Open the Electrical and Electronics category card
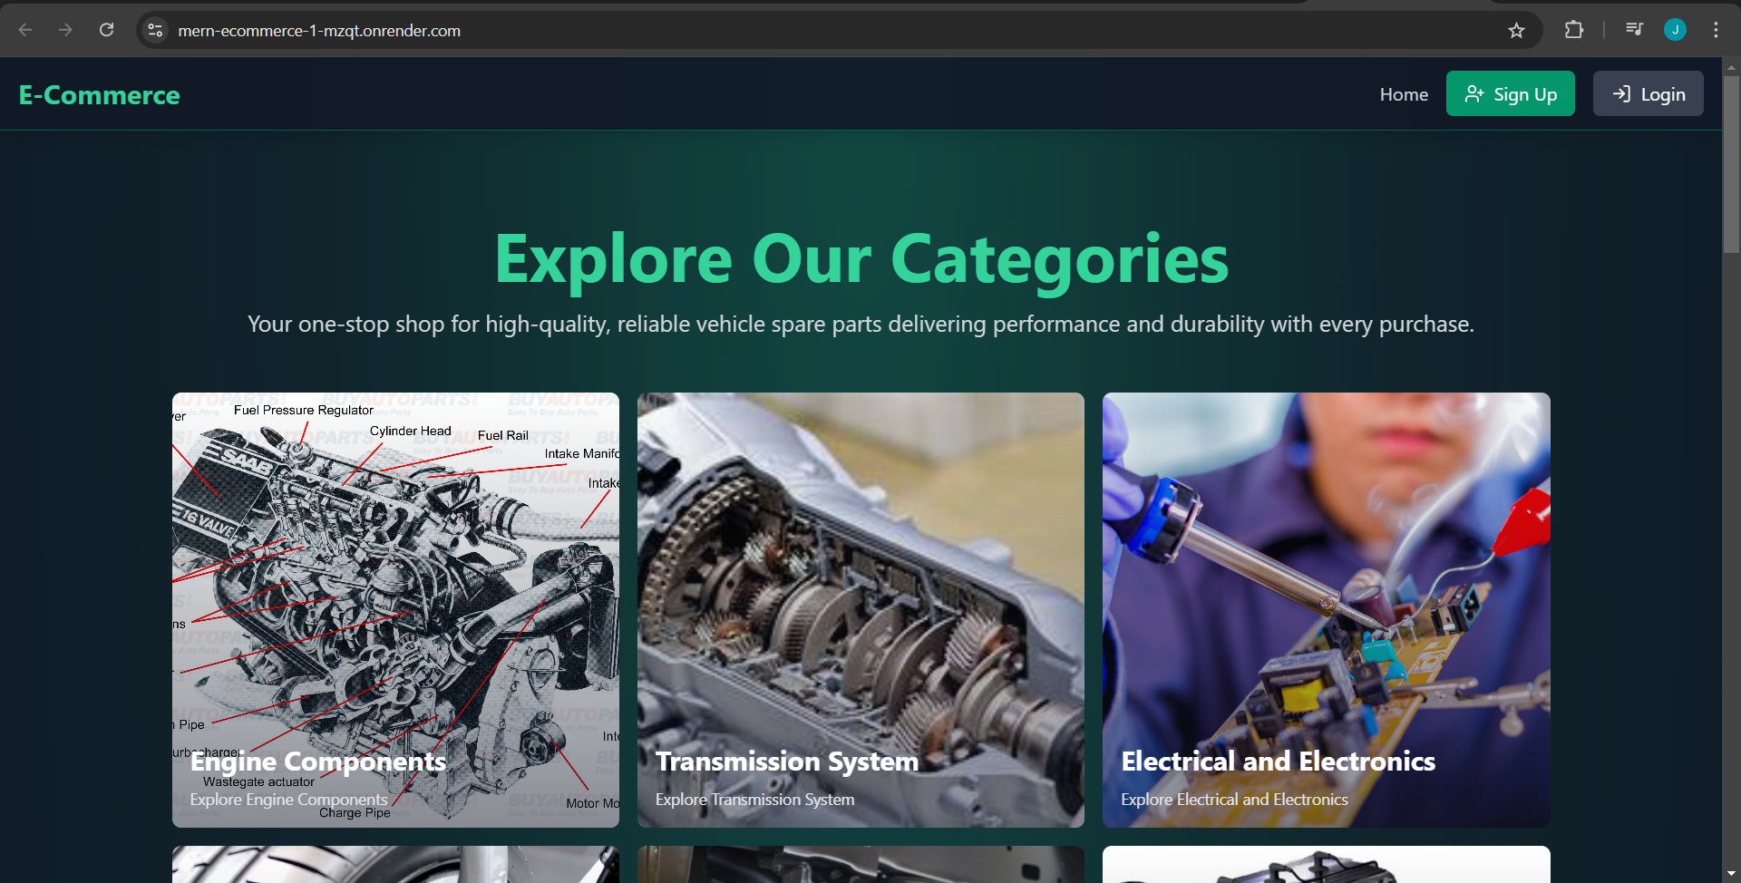This screenshot has height=883, width=1741. (1327, 609)
